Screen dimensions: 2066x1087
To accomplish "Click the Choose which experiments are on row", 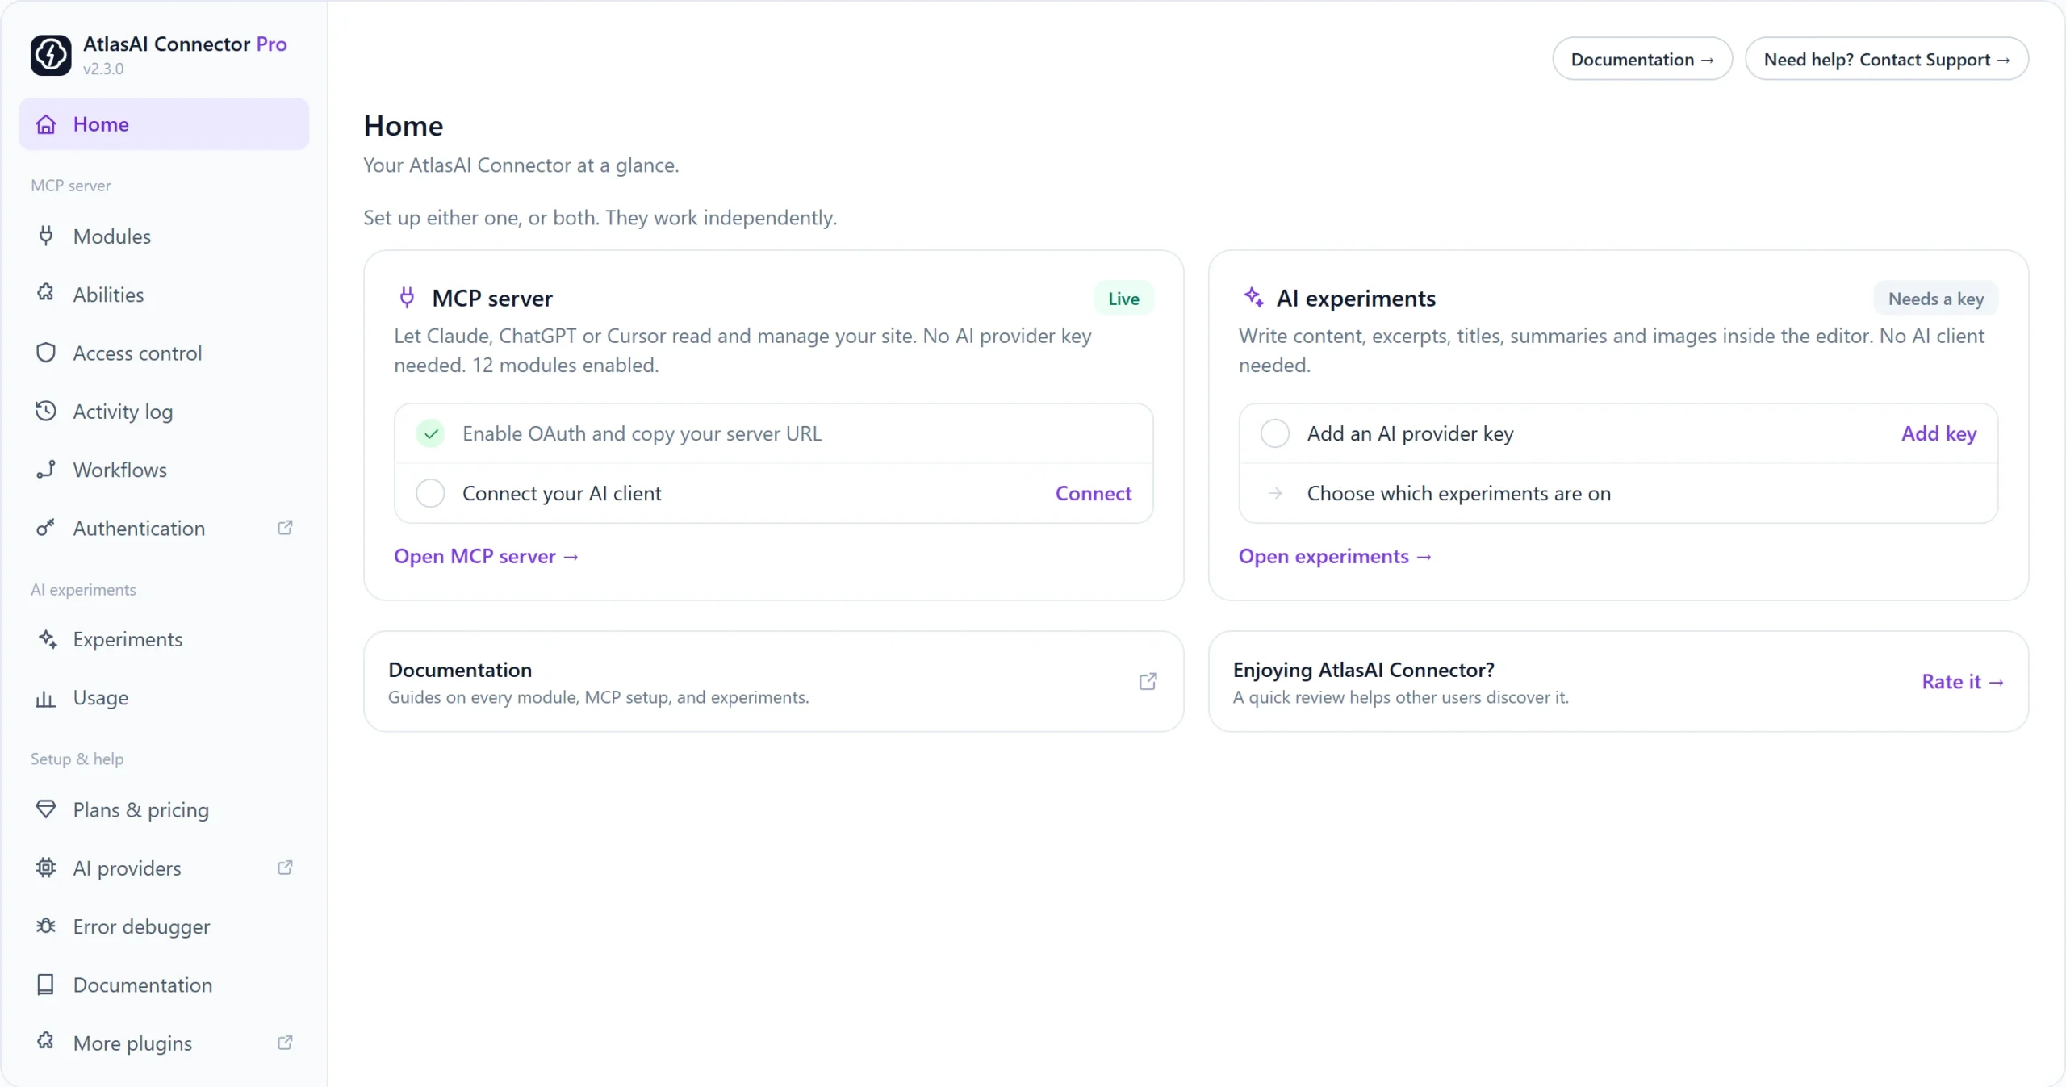I will tap(1618, 493).
